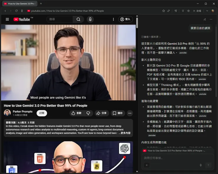Click the chat input microphone icon

[201, 165]
